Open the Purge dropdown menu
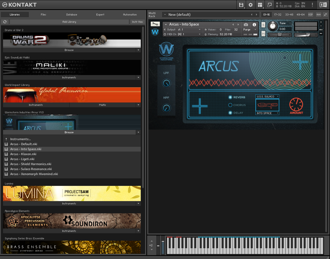This screenshot has height=259, width=330. click(250, 30)
